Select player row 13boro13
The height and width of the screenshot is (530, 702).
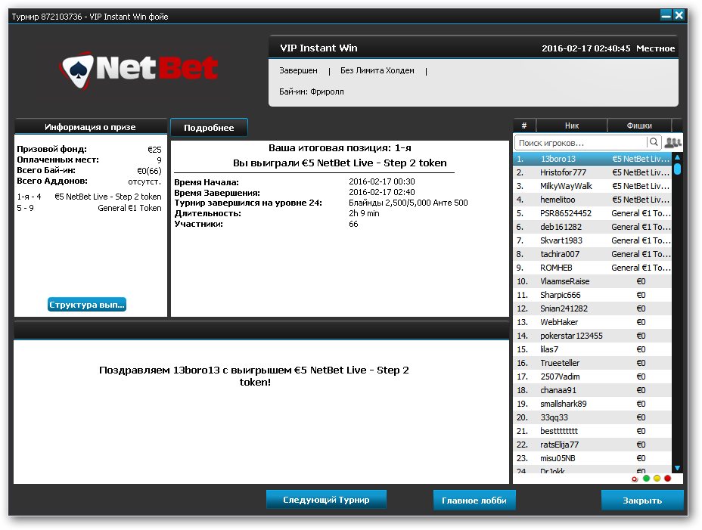point(592,159)
